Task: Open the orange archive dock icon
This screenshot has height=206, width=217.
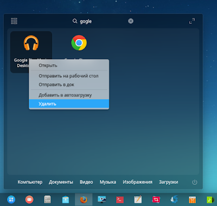Action: tap(192, 199)
